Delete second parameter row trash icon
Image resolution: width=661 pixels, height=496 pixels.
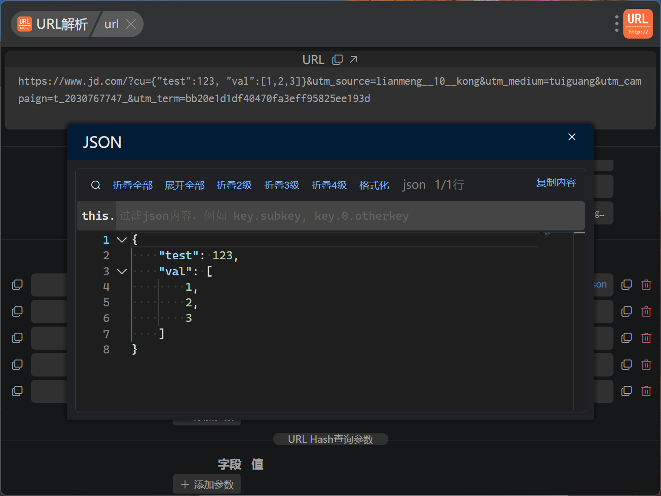[x=646, y=312]
